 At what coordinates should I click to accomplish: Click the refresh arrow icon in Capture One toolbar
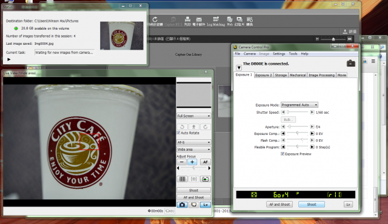(x=155, y=19)
